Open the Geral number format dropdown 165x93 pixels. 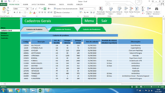pyautogui.click(x=94, y=9)
